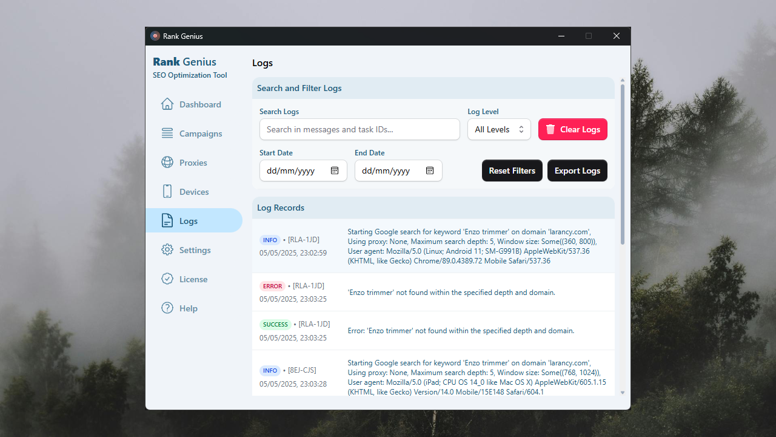Focus the Search Logs text field
This screenshot has height=437, width=776.
coord(360,129)
